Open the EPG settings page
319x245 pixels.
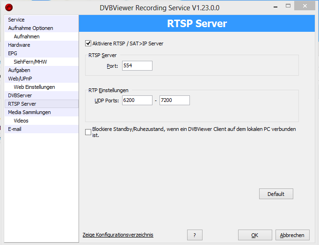[x=13, y=53]
